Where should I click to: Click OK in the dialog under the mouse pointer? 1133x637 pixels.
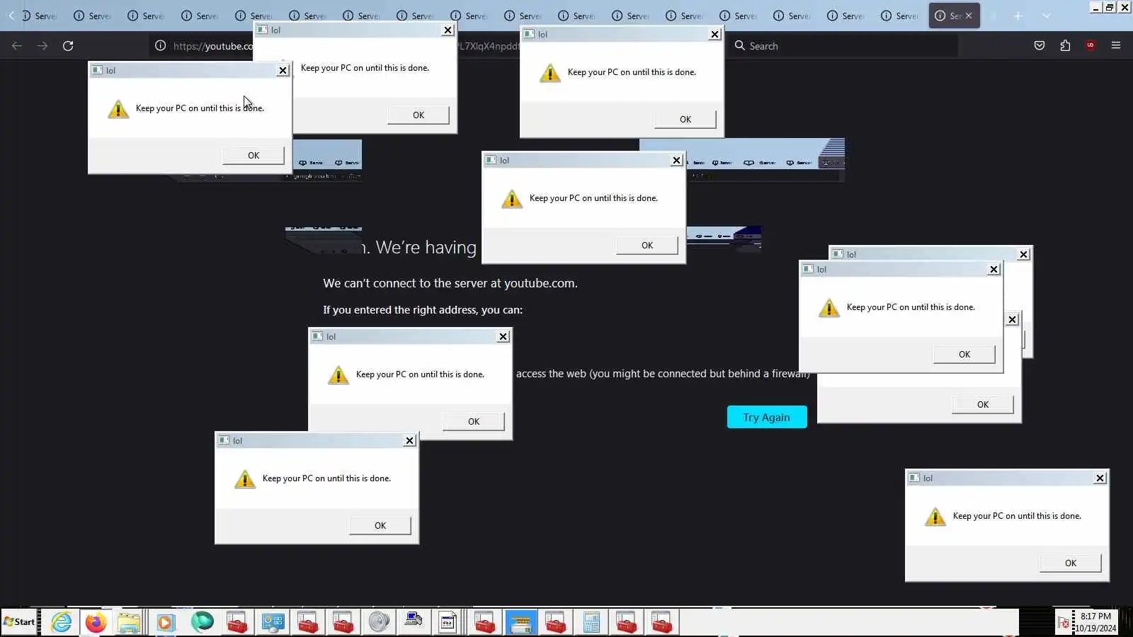[254, 156]
